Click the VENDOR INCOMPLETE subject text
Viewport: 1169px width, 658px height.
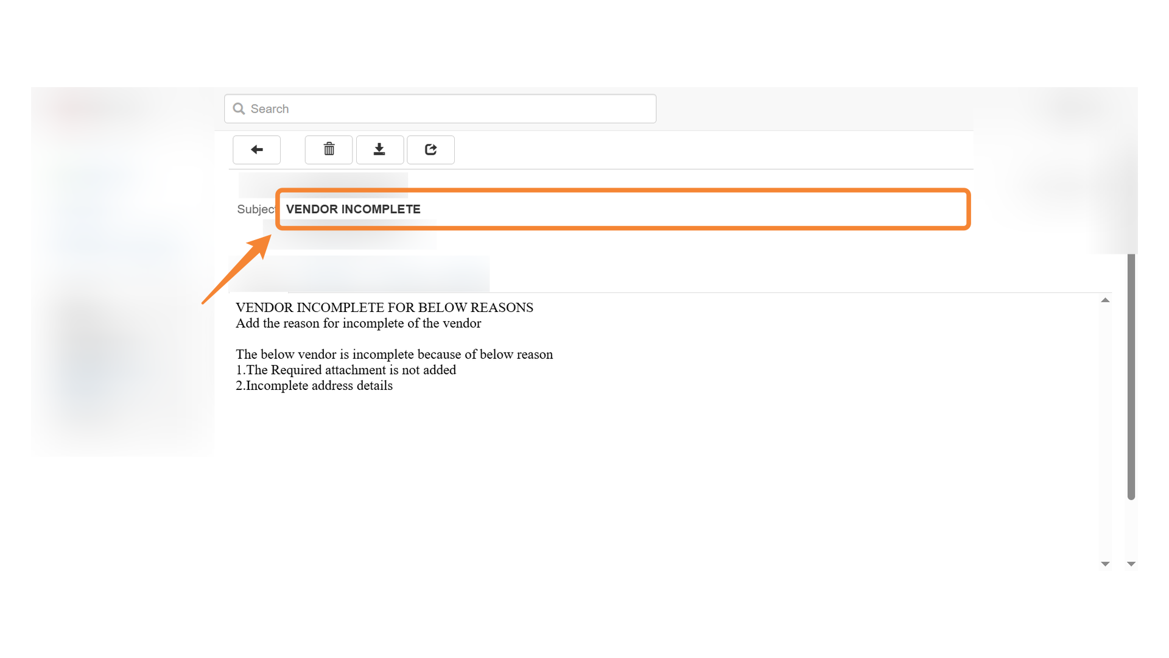(x=353, y=210)
